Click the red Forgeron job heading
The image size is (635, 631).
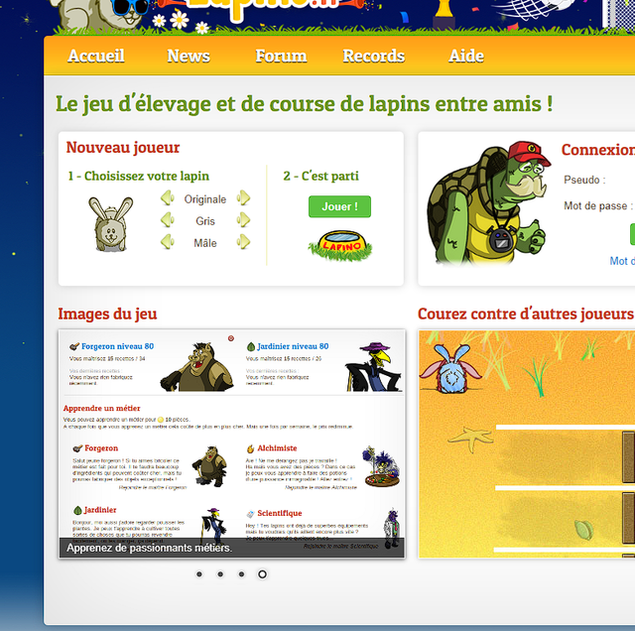point(101,447)
